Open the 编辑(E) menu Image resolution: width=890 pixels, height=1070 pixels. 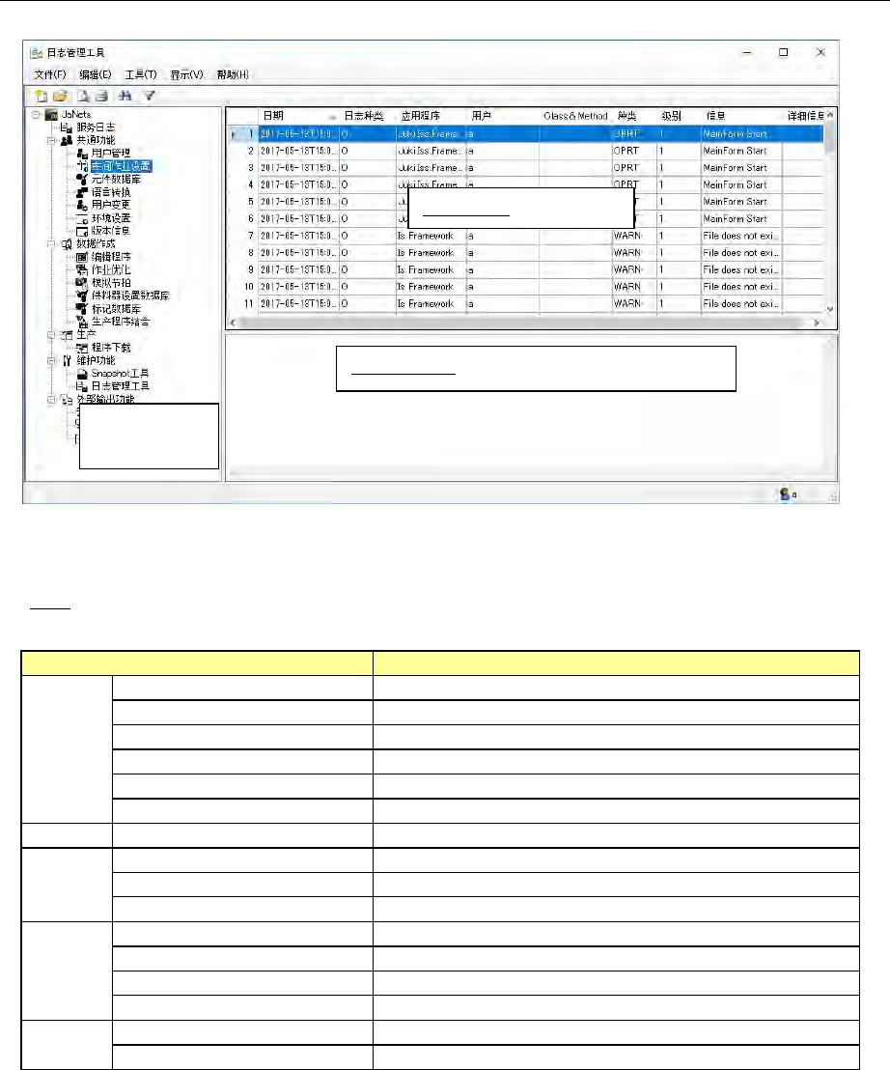96,75
